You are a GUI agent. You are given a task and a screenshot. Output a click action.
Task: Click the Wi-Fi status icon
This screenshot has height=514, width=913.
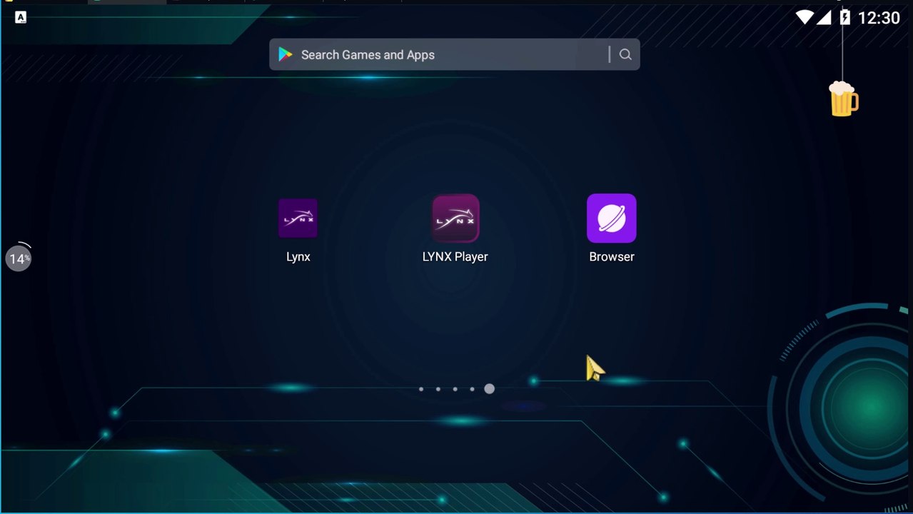pos(805,17)
